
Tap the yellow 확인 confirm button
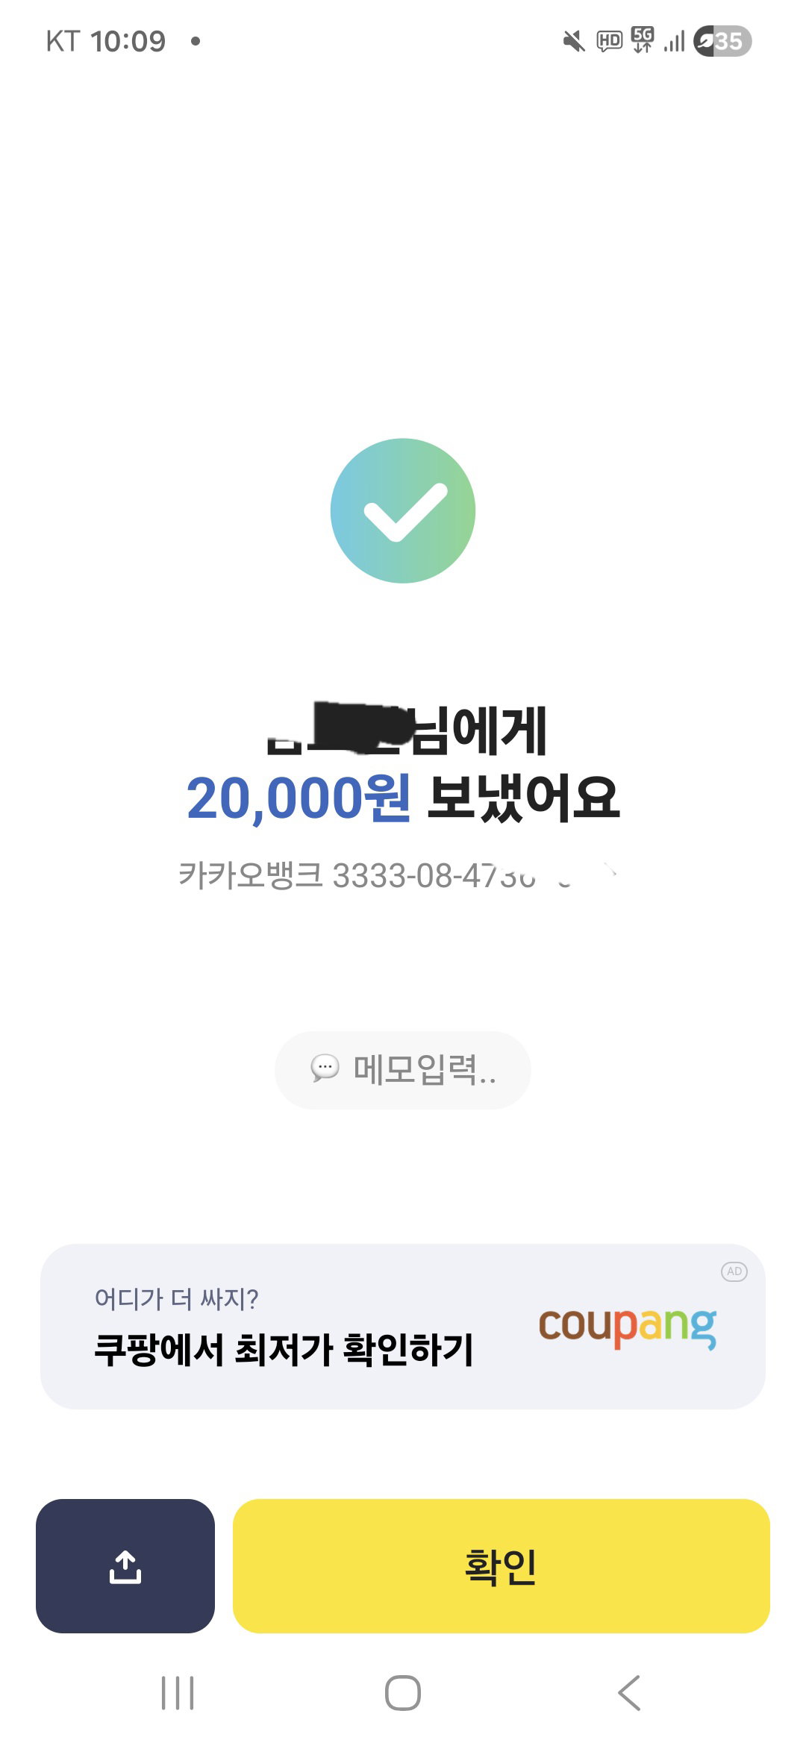pos(501,1565)
